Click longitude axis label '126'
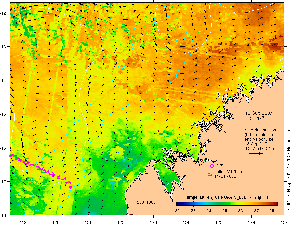This screenshot has height=225, width=291. (251, 222)
